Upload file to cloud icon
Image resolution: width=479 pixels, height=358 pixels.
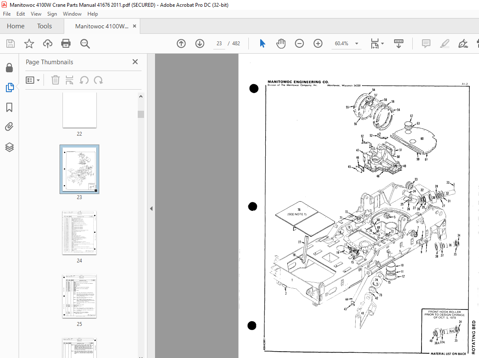click(48, 44)
